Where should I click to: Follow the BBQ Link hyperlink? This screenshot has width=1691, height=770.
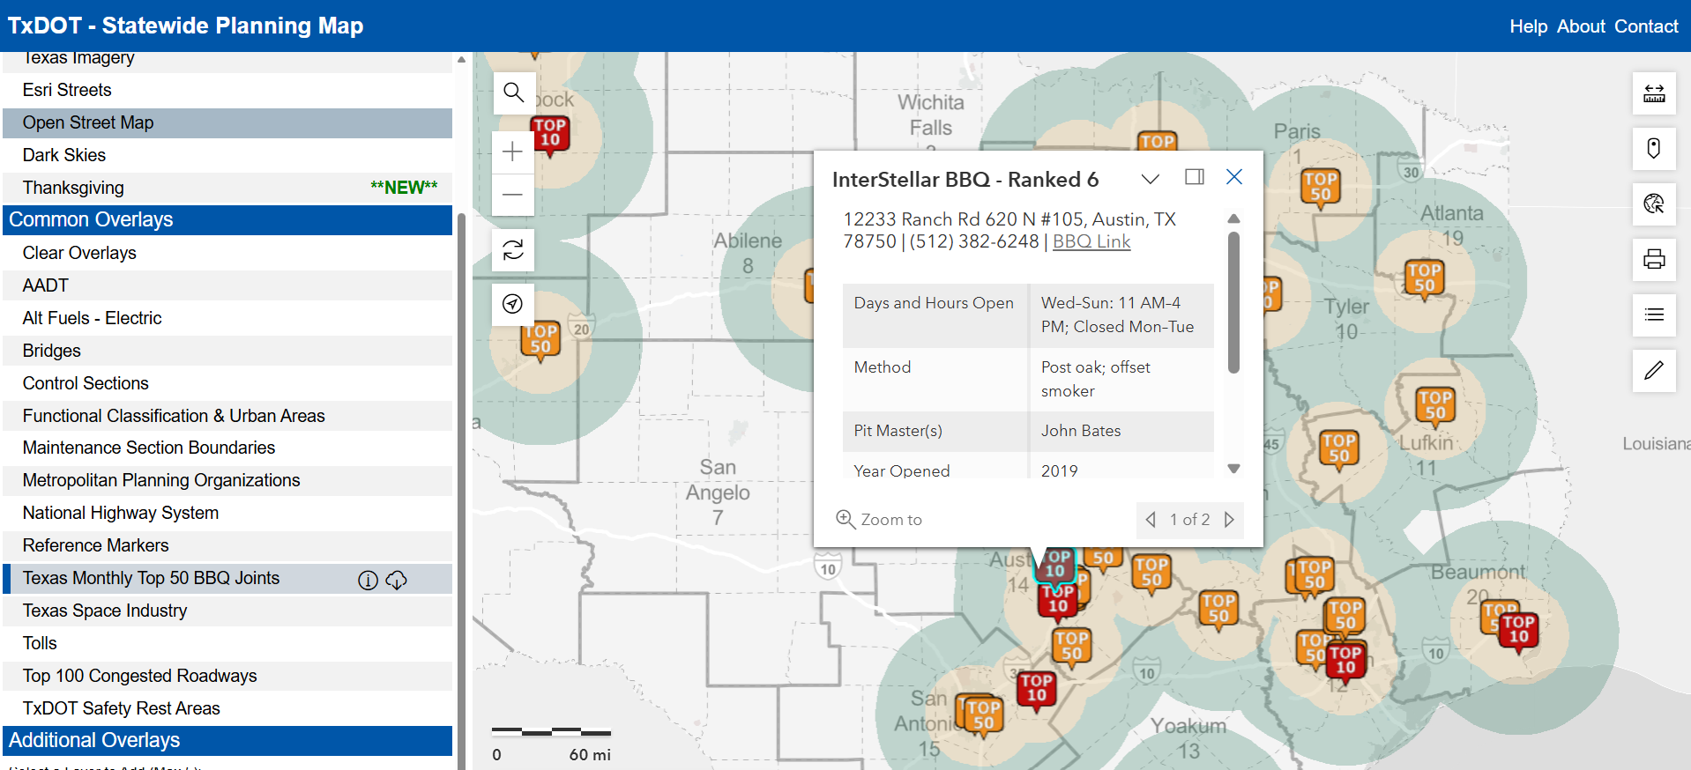(1091, 242)
